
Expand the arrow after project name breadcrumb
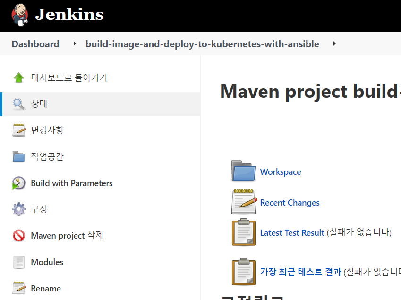tap(334, 44)
